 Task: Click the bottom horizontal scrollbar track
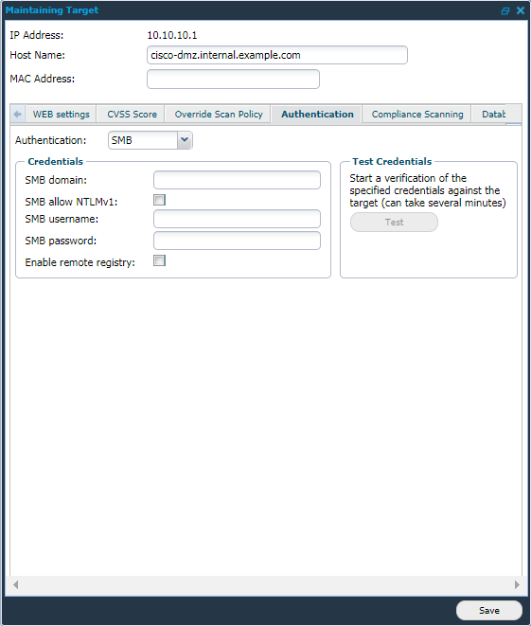[x=266, y=585]
